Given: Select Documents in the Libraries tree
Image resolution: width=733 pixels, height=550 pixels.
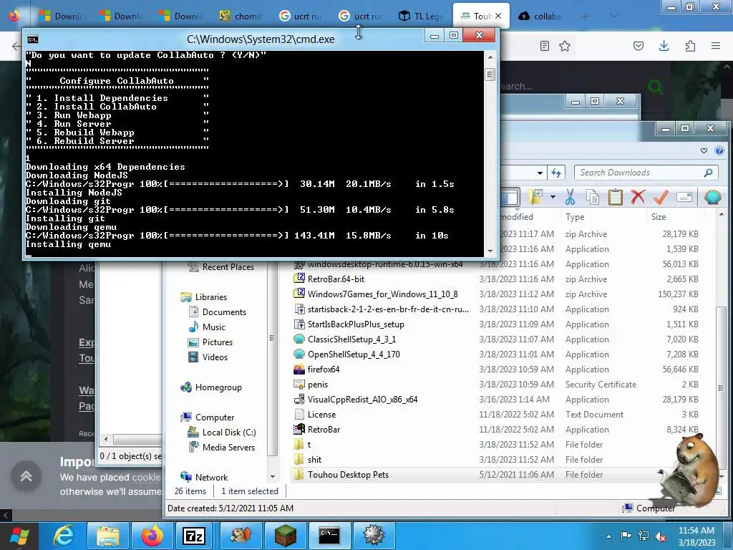Looking at the screenshot, I should [224, 312].
